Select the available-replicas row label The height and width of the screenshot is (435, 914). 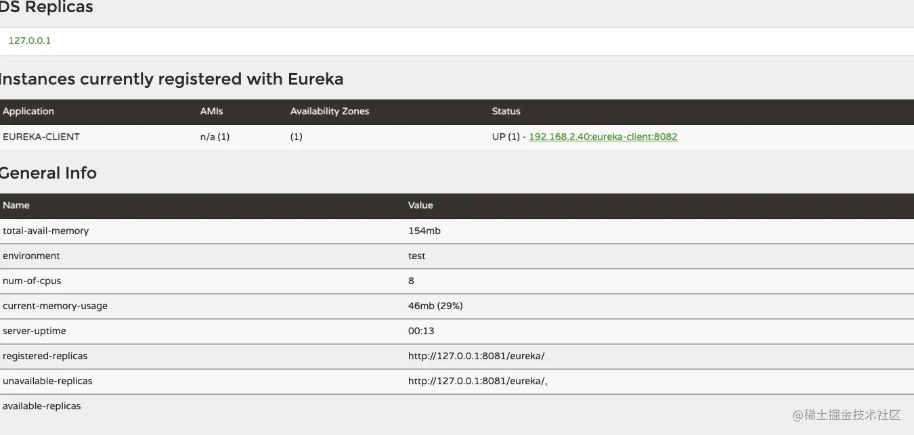coord(42,407)
